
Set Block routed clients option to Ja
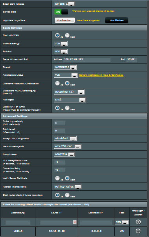click(57, 195)
